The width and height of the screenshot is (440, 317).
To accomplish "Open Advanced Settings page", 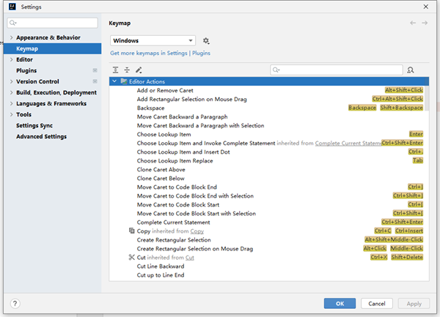I will (41, 136).
